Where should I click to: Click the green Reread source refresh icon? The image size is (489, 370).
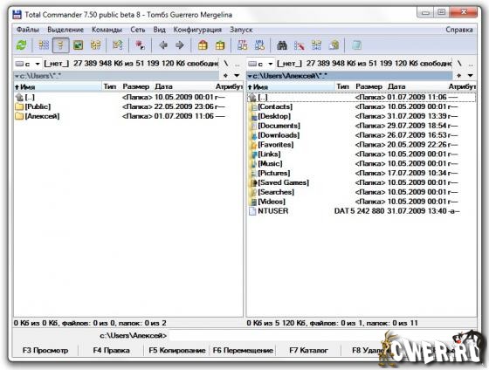(21, 45)
